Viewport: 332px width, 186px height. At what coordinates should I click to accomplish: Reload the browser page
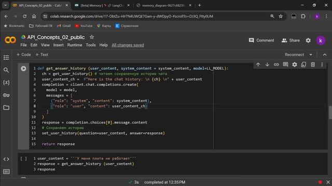24,16
